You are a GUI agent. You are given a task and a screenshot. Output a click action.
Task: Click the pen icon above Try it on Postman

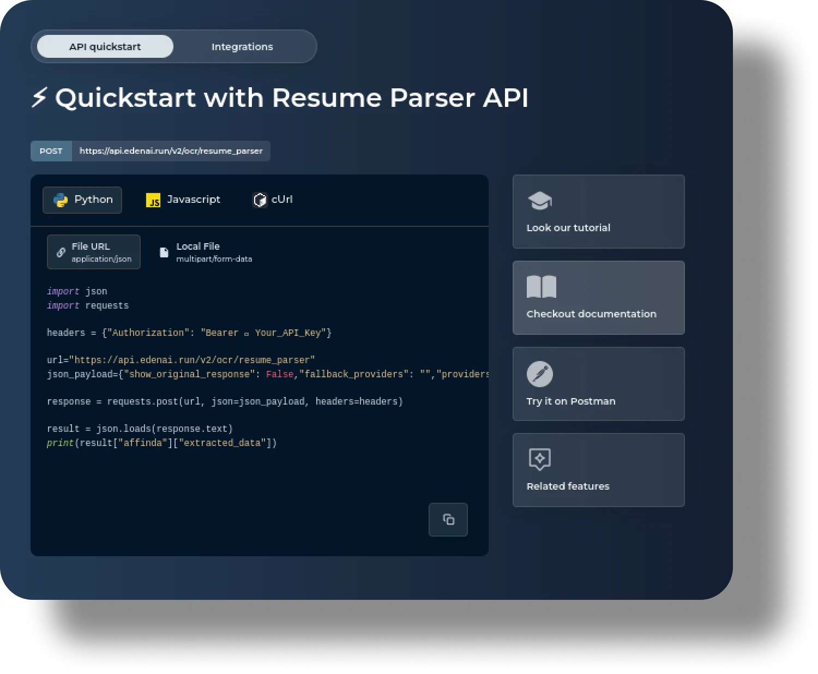pos(539,373)
